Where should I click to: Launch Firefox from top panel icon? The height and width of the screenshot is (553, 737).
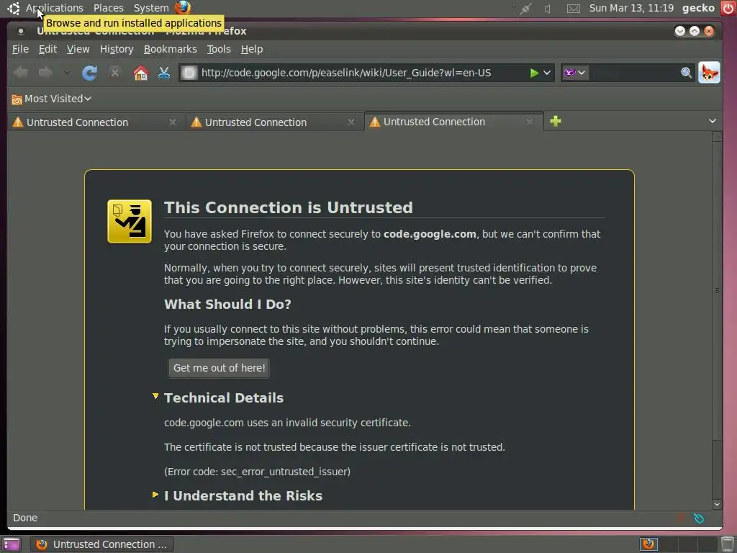point(183,7)
